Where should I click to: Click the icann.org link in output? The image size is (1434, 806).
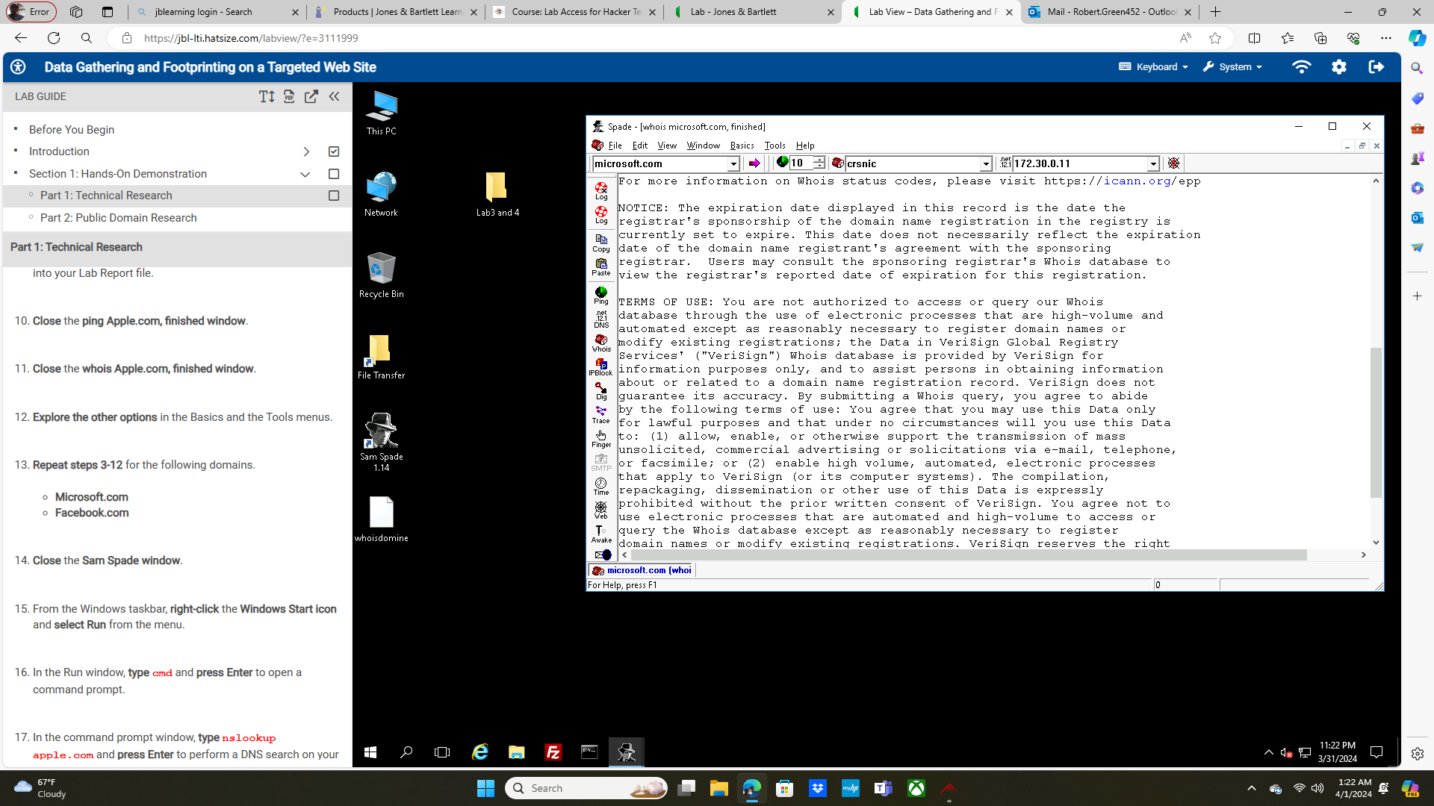(x=1137, y=181)
